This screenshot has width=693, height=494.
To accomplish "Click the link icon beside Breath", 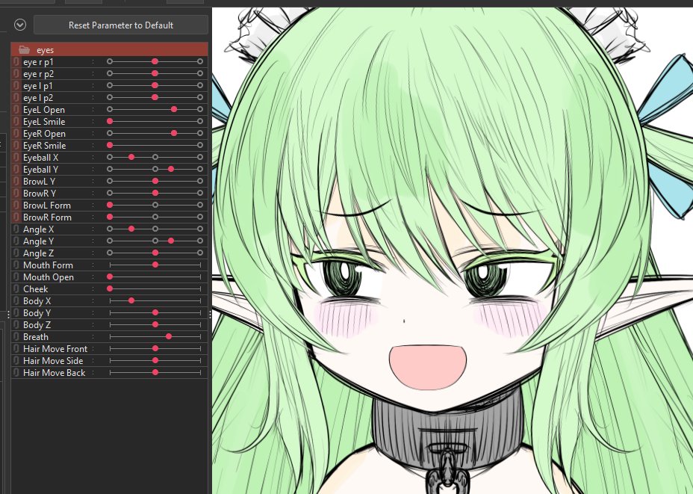I will pyautogui.click(x=16, y=336).
